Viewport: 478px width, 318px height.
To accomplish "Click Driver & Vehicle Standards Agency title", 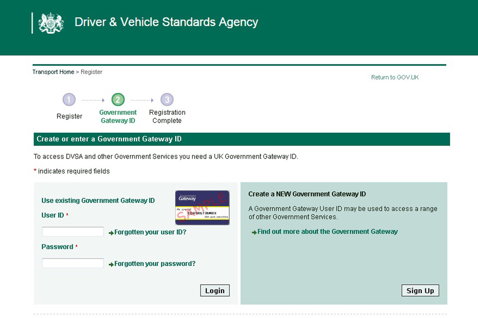I will [166, 22].
